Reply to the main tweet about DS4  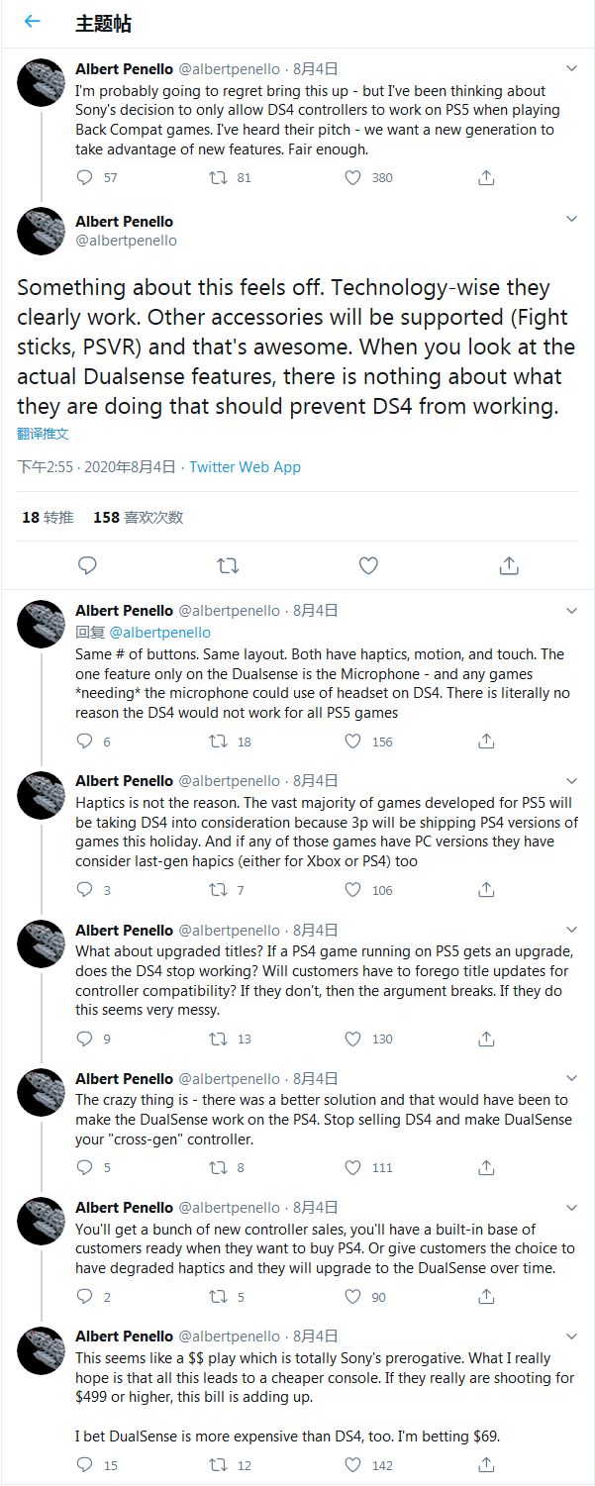87,565
